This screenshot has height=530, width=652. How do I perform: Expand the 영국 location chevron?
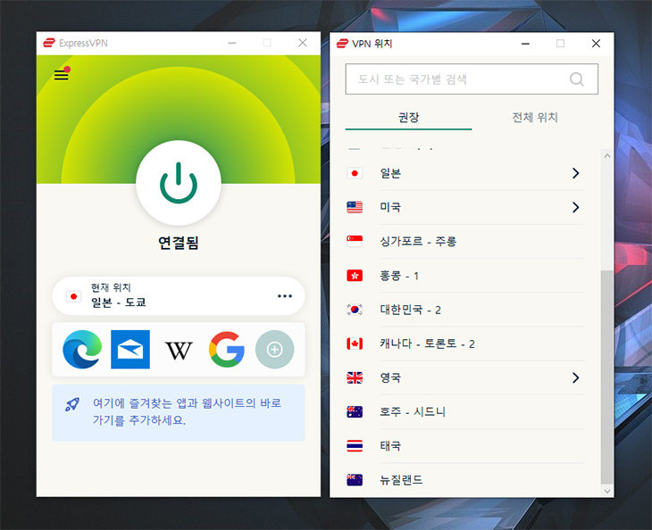pos(576,377)
